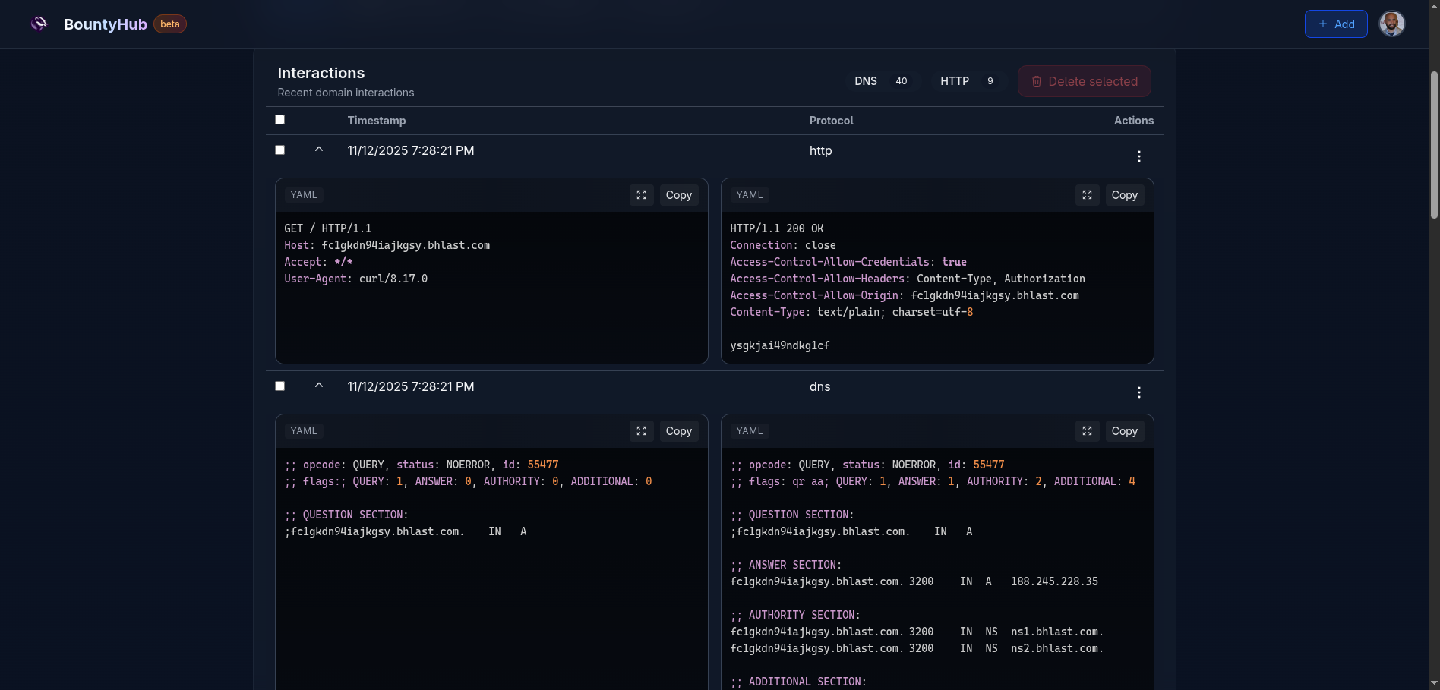The width and height of the screenshot is (1440, 690).
Task: Toggle the select-all checkbox in the table header
Action: (279, 119)
